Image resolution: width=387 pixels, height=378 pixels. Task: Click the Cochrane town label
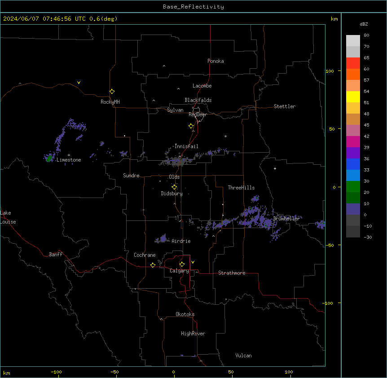click(145, 255)
